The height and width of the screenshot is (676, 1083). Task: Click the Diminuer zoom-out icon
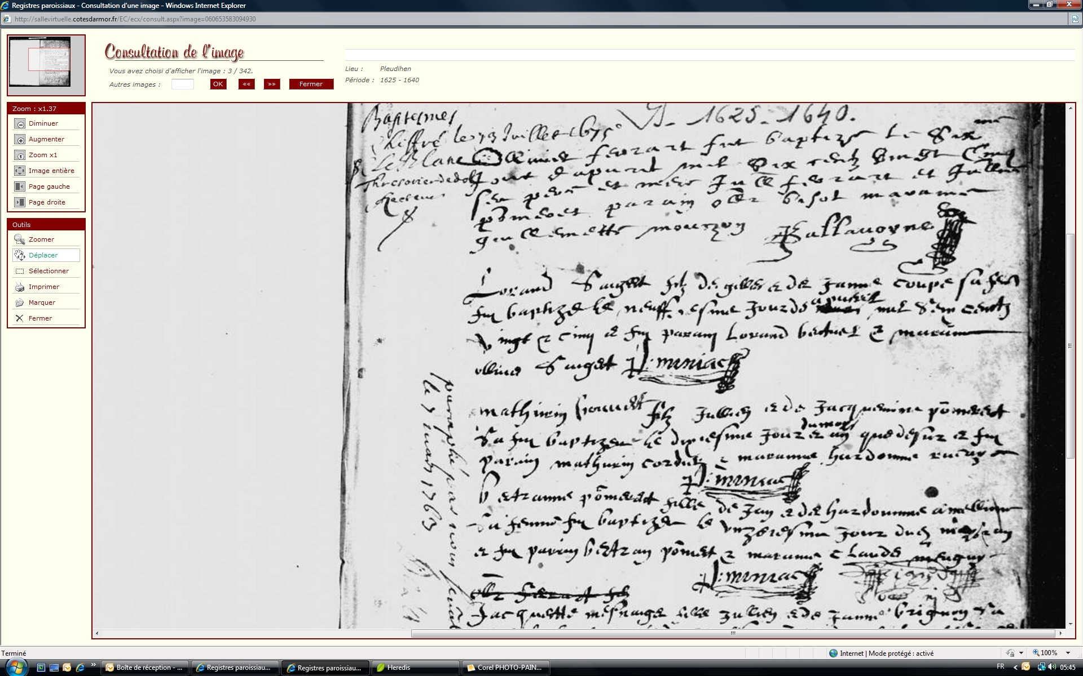click(x=20, y=123)
